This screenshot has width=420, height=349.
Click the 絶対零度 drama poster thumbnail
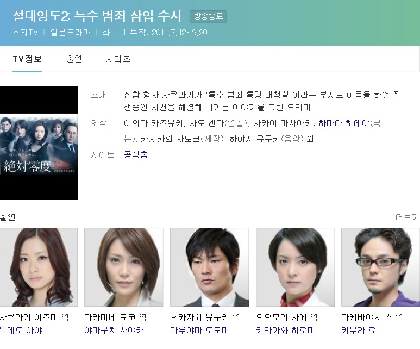click(x=39, y=143)
